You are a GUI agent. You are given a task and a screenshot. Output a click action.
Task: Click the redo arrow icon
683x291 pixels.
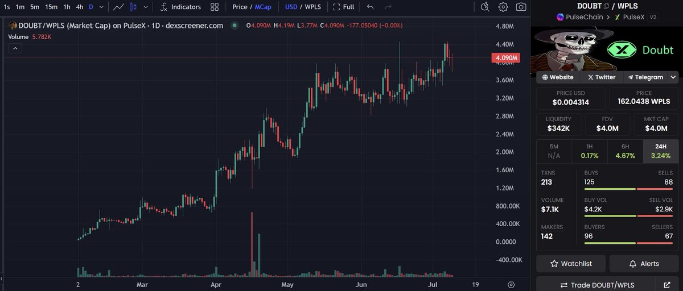click(388, 7)
